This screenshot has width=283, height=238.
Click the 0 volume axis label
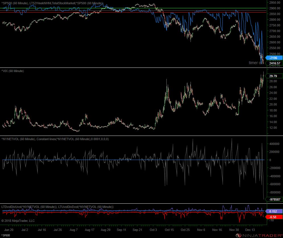[270, 160]
